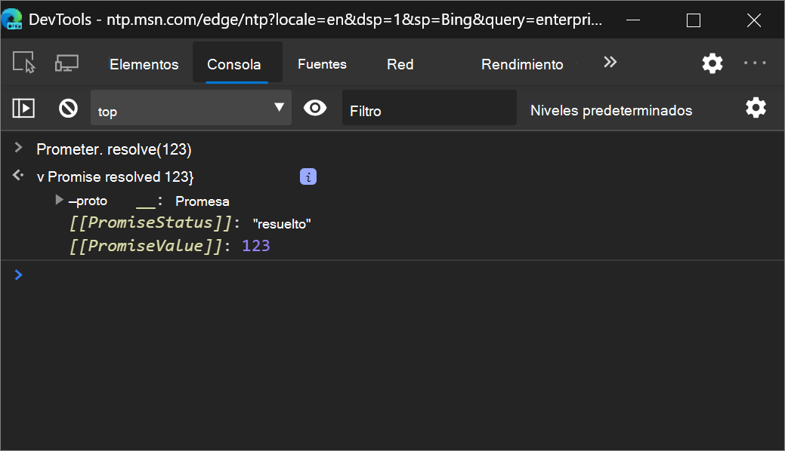785x451 pixels.
Task: Open the Elementos tab
Action: click(x=144, y=65)
